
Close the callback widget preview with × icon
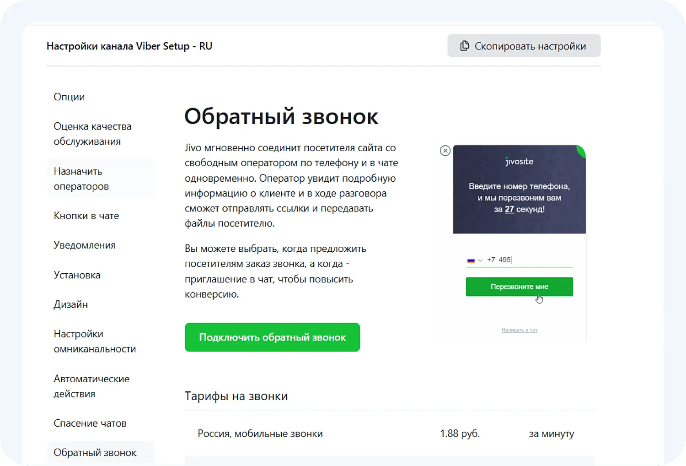pos(445,150)
